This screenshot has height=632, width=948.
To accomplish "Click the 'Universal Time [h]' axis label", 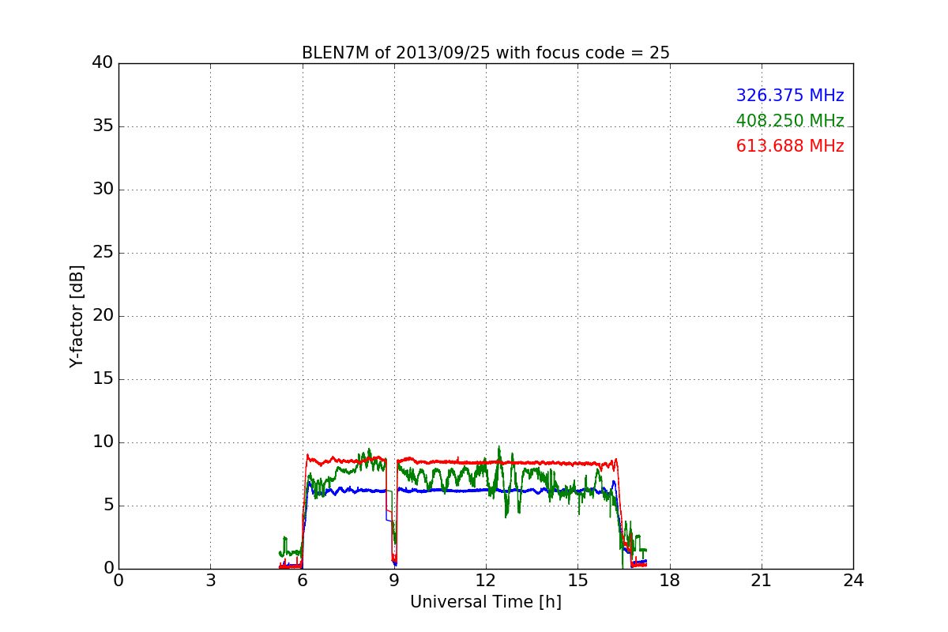I will tap(485, 602).
